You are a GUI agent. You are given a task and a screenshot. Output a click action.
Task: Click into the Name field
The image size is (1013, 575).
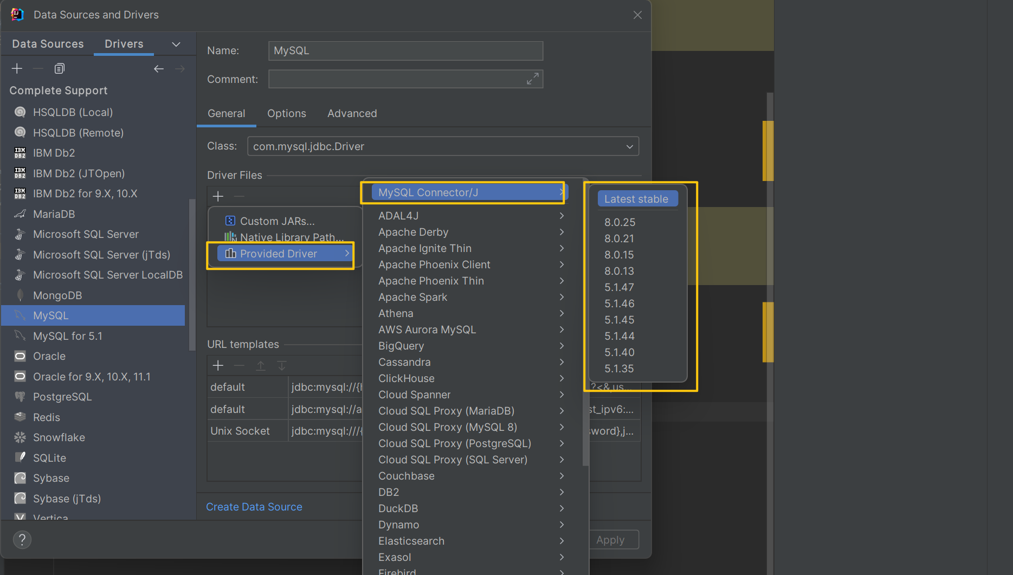click(405, 50)
